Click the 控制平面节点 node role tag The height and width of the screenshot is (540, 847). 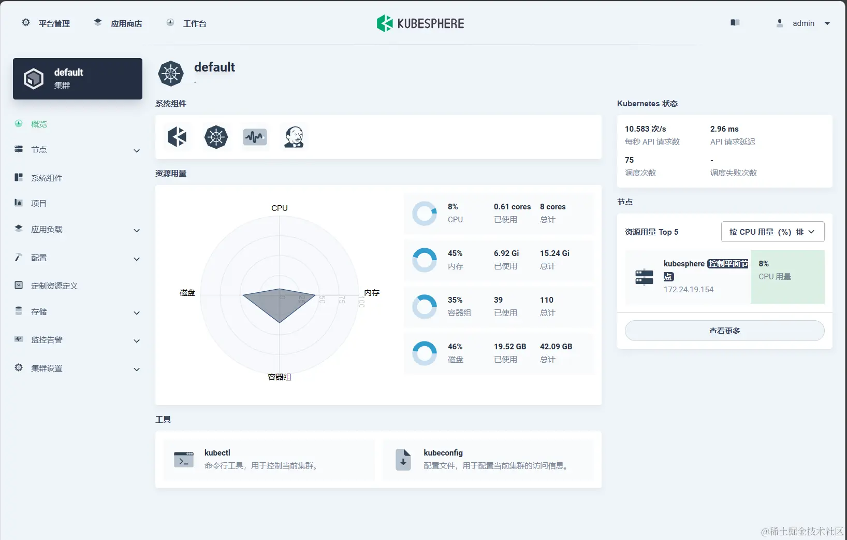click(728, 264)
